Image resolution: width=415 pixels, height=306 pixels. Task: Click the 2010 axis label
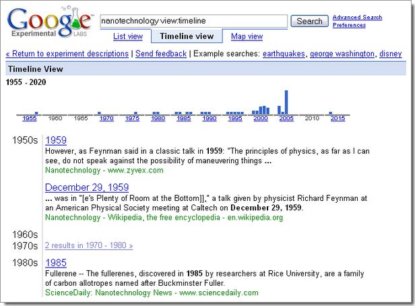click(x=312, y=118)
